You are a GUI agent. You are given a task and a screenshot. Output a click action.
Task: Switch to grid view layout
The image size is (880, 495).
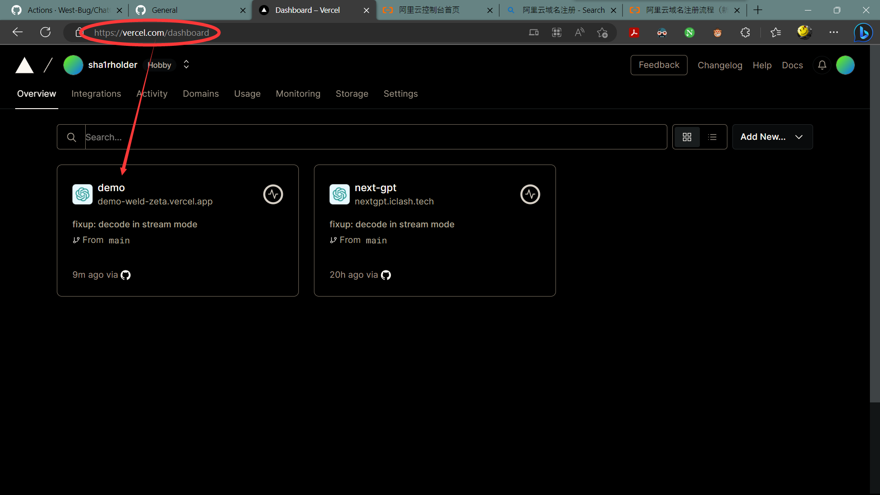tap(687, 137)
